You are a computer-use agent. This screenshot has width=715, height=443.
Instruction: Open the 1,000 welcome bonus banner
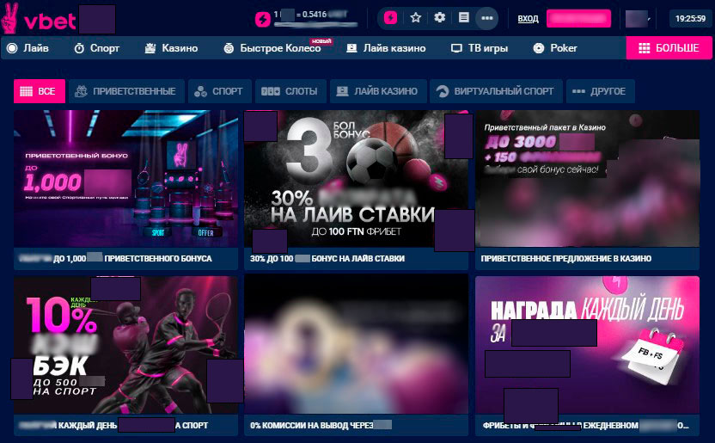(x=125, y=178)
